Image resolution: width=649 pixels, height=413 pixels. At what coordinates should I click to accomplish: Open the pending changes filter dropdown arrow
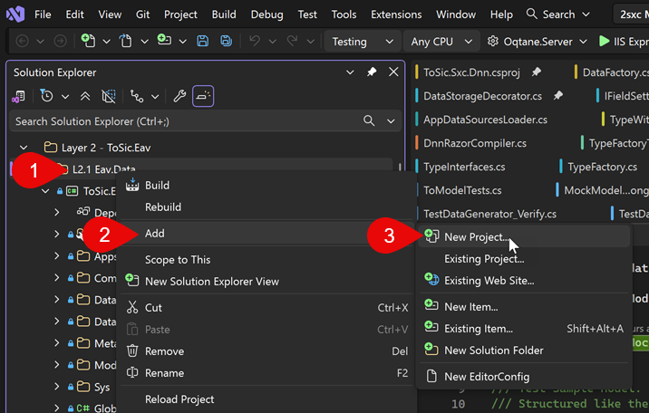(x=65, y=97)
